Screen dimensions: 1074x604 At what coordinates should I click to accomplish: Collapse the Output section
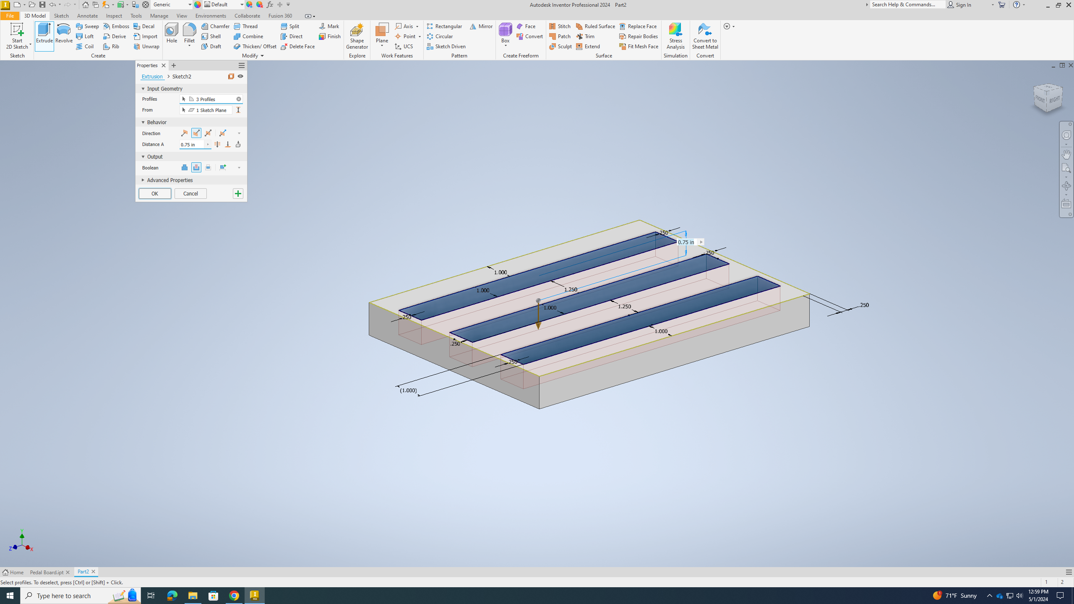tap(143, 157)
